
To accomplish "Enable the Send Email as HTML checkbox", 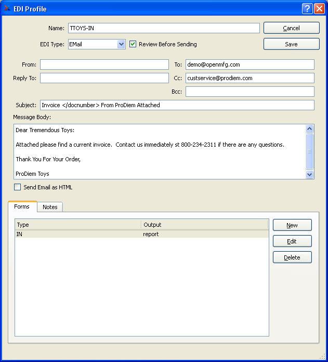I will [17, 187].
